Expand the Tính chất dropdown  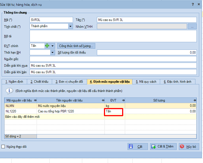point(71,26)
